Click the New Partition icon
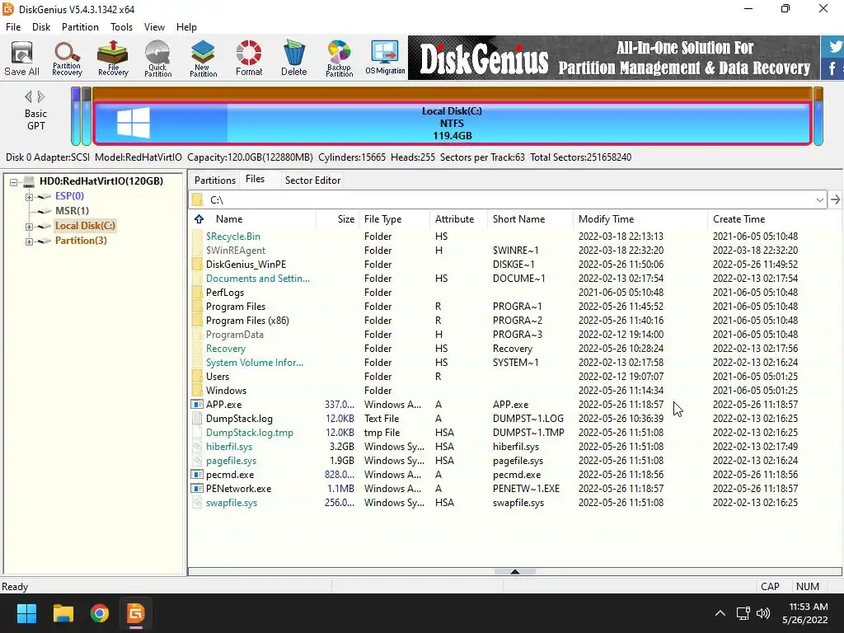 click(203, 59)
